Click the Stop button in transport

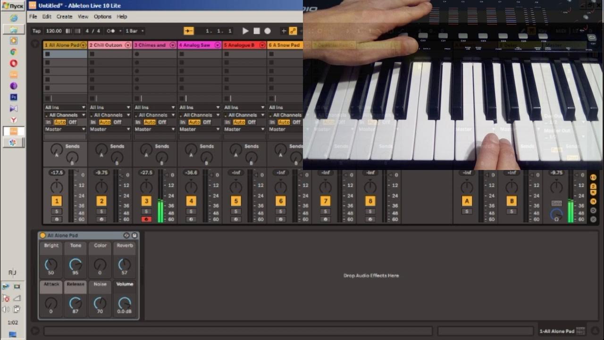point(257,31)
